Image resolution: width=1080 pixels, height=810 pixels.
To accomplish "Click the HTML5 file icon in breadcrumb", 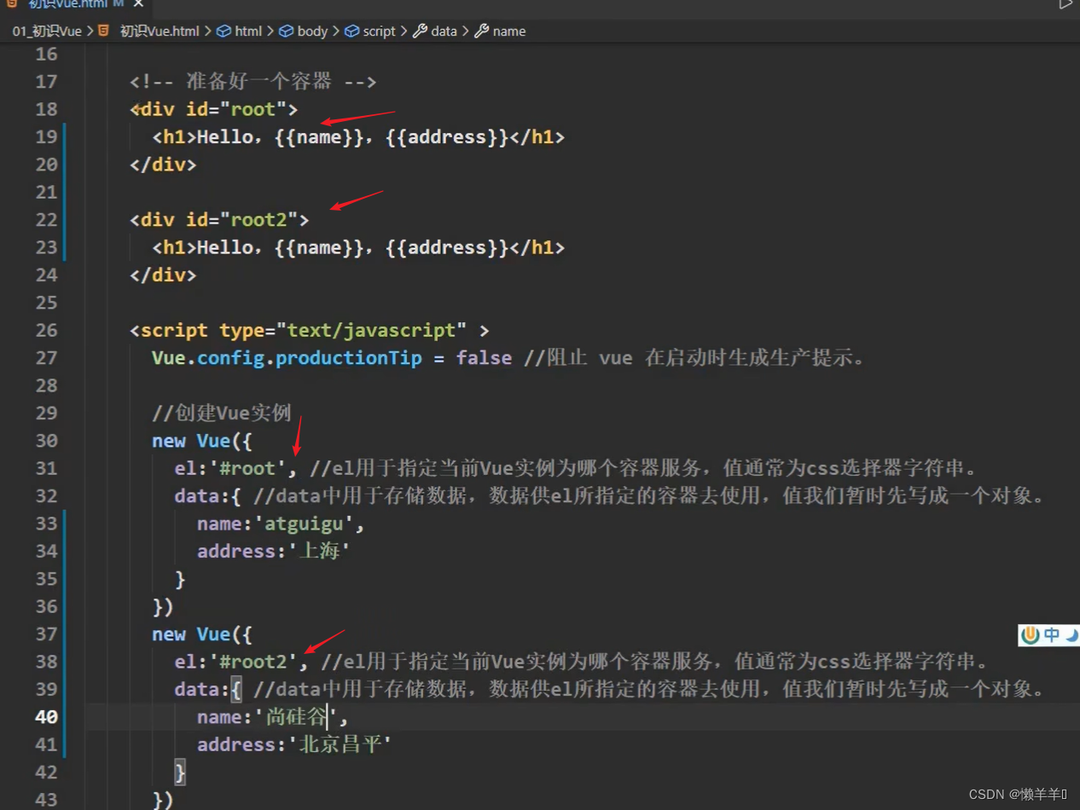I will (104, 31).
